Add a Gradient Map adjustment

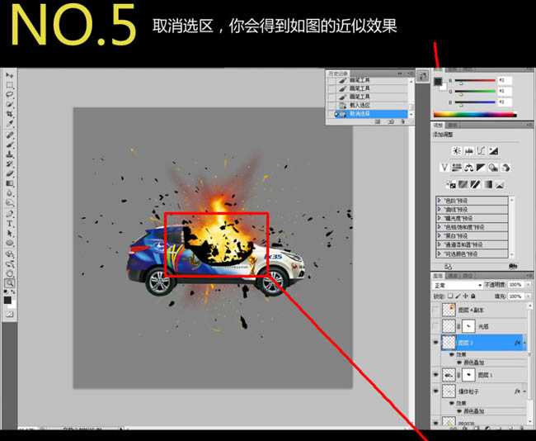[x=488, y=184]
